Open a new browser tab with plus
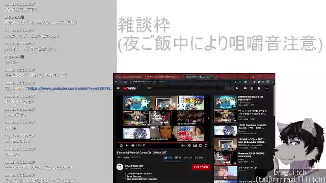326x183 pixels. click(x=218, y=77)
